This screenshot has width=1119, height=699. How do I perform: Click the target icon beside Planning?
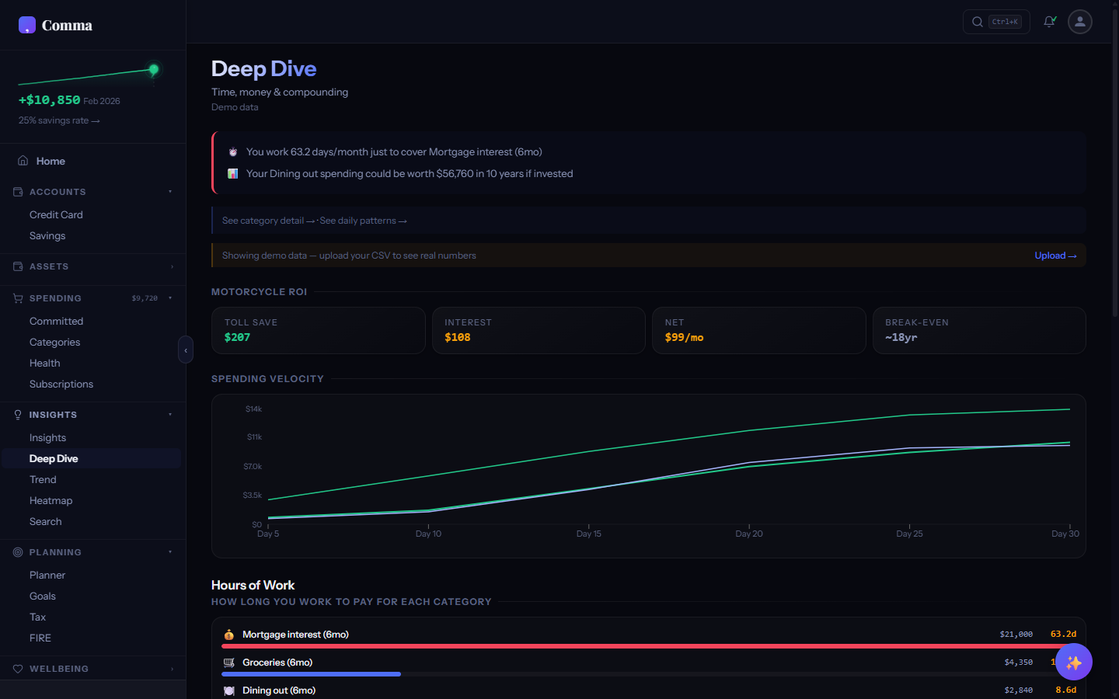(x=17, y=552)
